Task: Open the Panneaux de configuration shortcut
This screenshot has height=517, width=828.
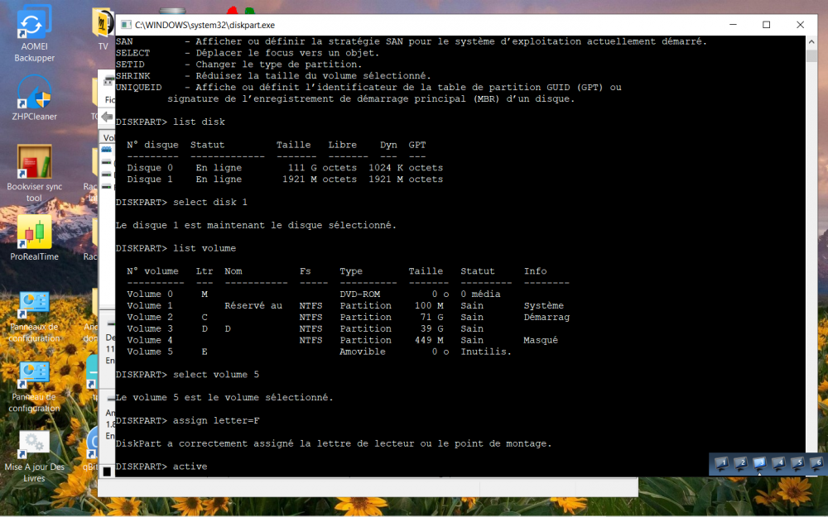Action: (x=34, y=317)
